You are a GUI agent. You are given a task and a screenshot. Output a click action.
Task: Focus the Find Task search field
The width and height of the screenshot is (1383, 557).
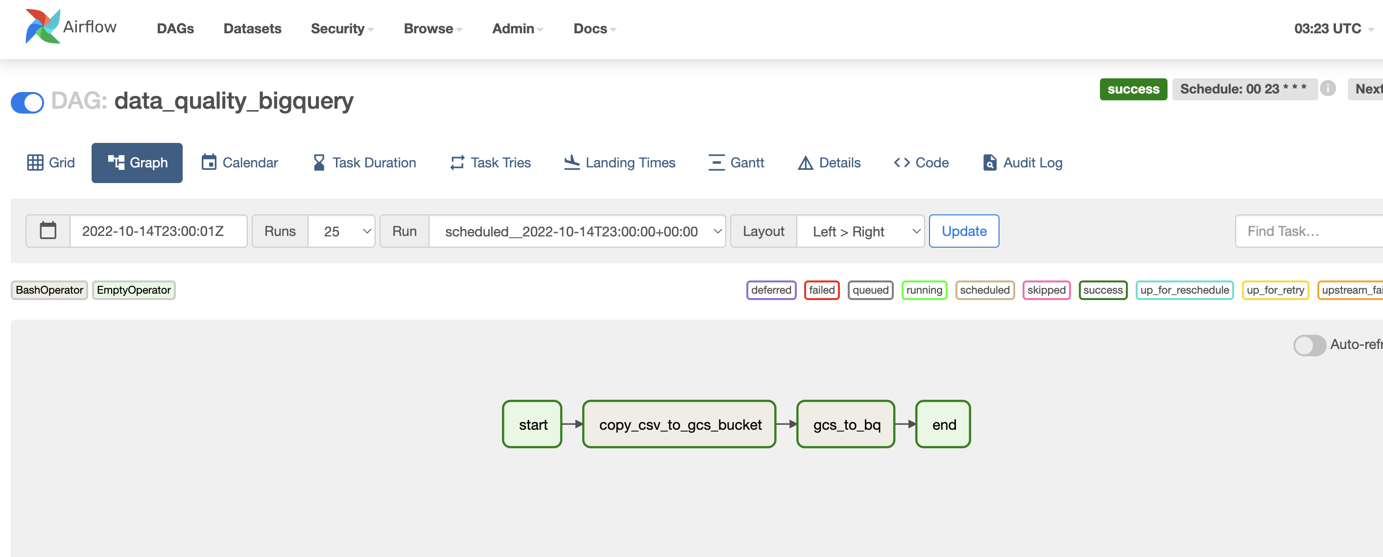pos(1310,232)
